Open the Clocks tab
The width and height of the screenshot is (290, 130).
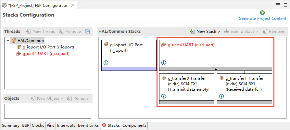38,125
